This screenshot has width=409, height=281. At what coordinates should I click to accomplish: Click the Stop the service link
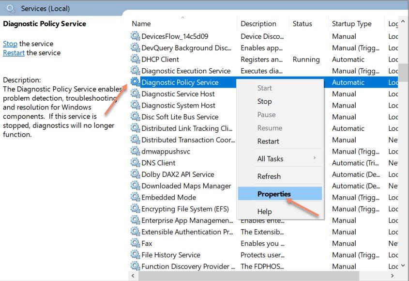[x=10, y=44]
